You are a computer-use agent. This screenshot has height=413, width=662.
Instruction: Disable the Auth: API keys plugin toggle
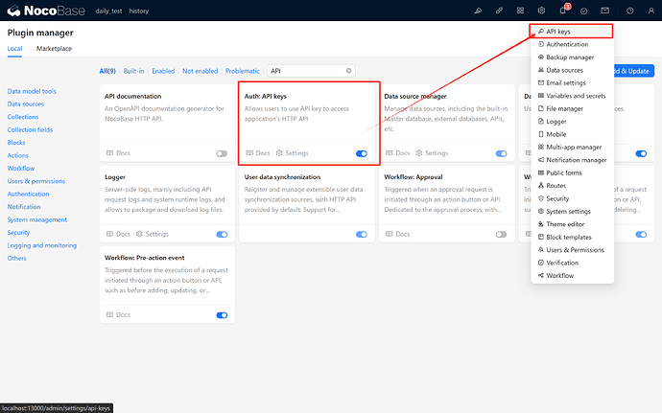click(362, 153)
